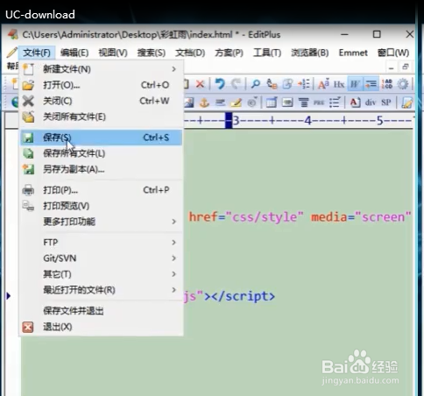Choose 打开(O)... from the file menu
Image resolution: width=424 pixels, height=396 pixels.
(x=102, y=85)
